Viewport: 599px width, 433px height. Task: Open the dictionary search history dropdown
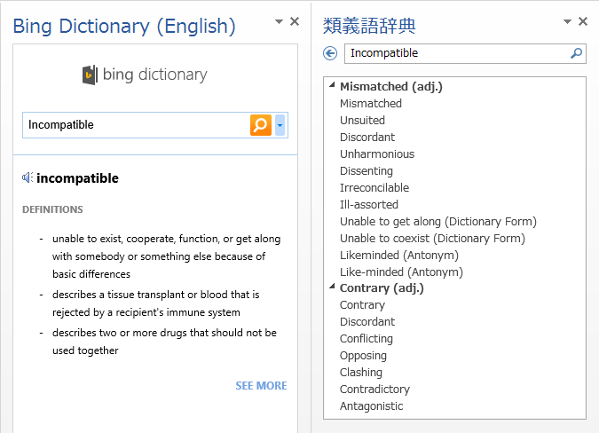pyautogui.click(x=280, y=125)
